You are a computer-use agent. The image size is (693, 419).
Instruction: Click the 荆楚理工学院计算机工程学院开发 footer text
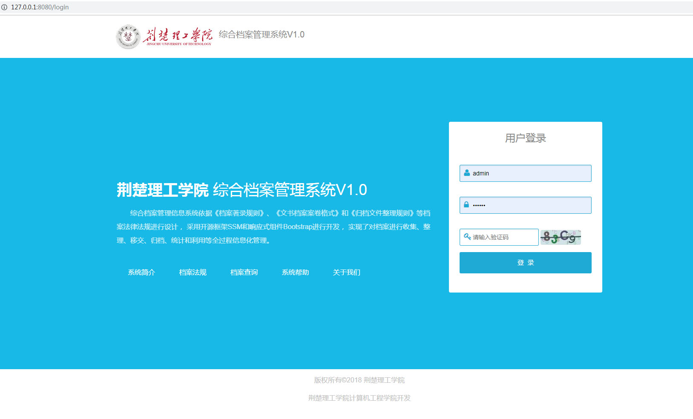359,398
